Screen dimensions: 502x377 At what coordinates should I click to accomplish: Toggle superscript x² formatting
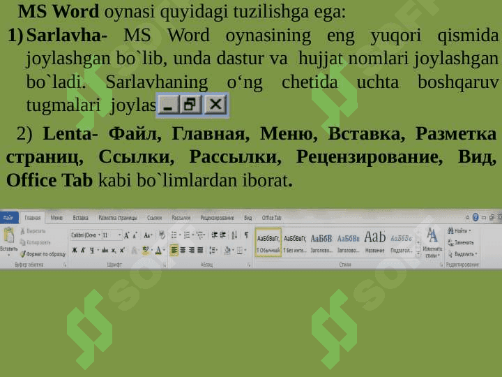(x=122, y=250)
